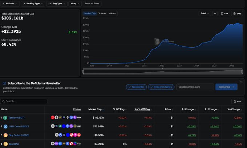Click +42 chains badge in Dai row
Screen dimensions: 247x148
pyautogui.click(x=79, y=144)
